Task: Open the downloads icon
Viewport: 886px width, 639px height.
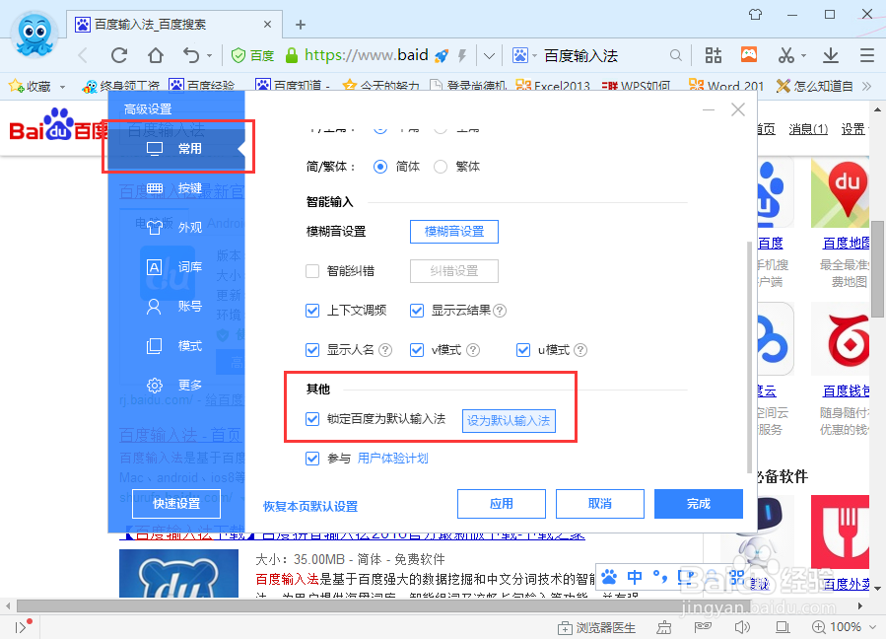Action: pos(831,55)
